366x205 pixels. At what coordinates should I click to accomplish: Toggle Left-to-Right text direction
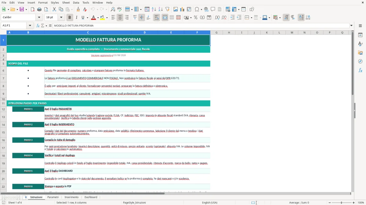pyautogui.click(x=286, y=18)
